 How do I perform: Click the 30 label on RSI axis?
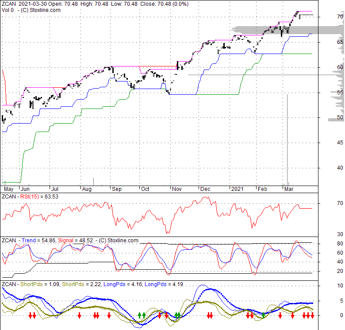point(340,234)
